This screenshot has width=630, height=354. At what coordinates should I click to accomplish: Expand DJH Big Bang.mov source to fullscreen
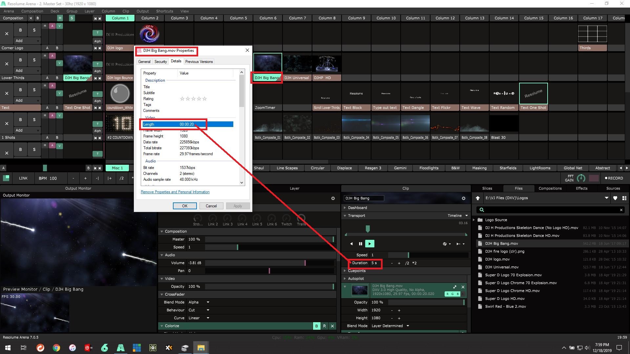pyautogui.click(x=454, y=287)
